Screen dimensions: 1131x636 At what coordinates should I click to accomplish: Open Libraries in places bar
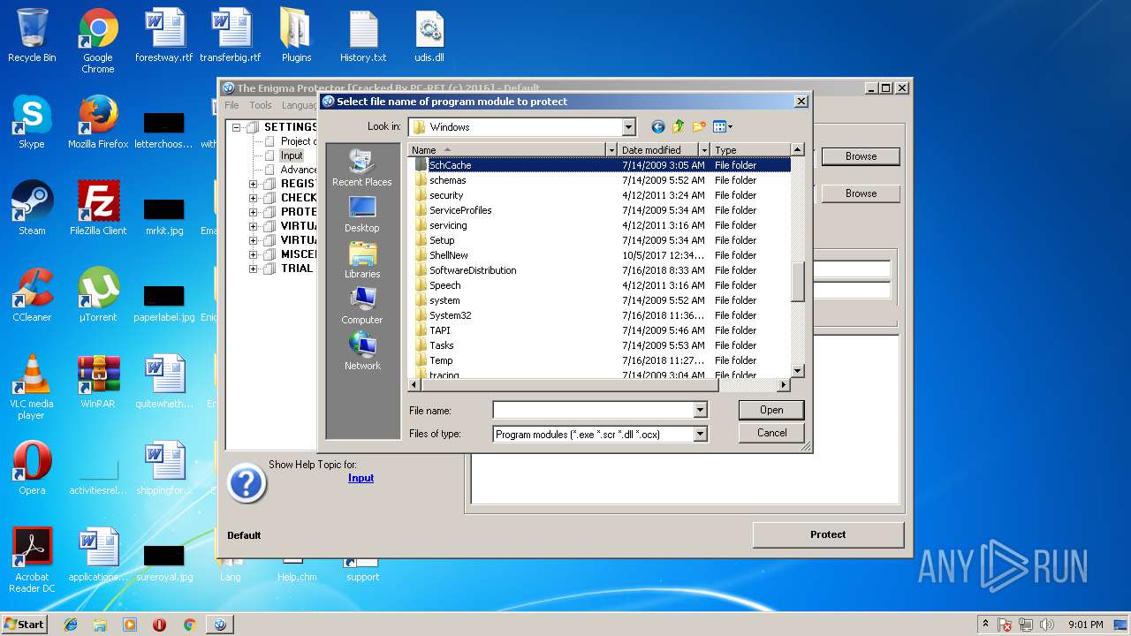pyautogui.click(x=362, y=260)
